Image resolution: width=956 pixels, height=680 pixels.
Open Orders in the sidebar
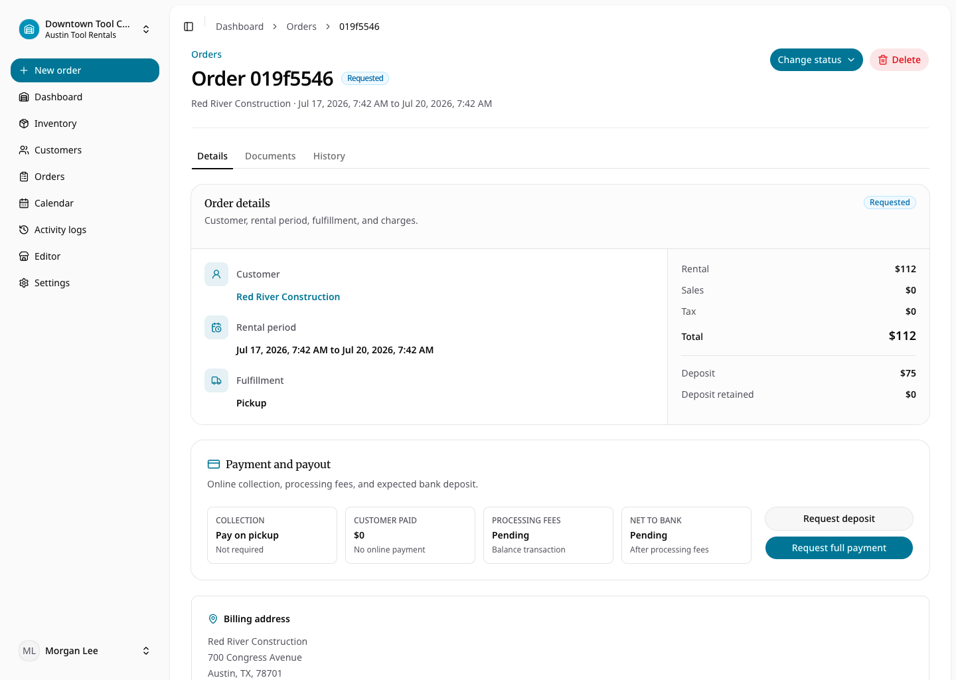point(85,177)
